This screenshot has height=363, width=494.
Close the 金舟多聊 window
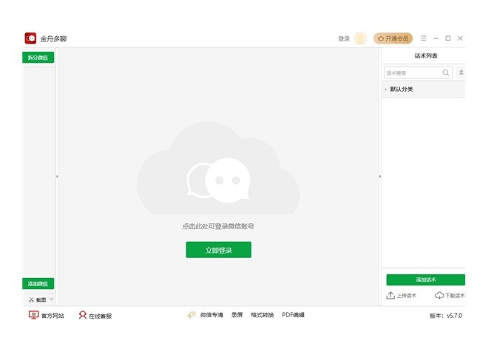(x=460, y=38)
